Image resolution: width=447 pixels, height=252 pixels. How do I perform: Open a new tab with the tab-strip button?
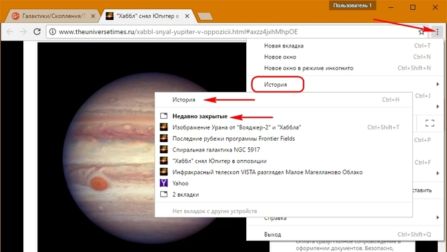205,17
